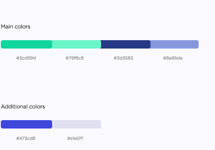215x150 pixels.
Task: Select the darkest Main colors swatch
Action: 125,45
